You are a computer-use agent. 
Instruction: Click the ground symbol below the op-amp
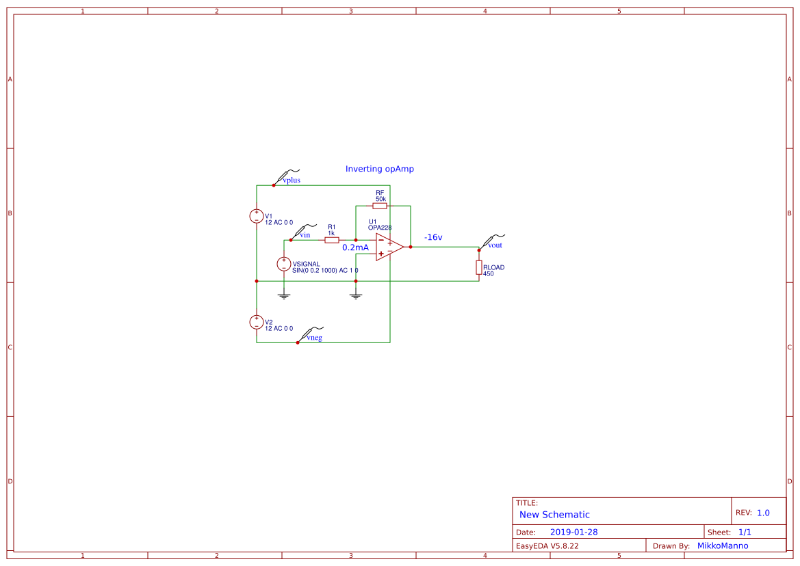[x=355, y=295]
